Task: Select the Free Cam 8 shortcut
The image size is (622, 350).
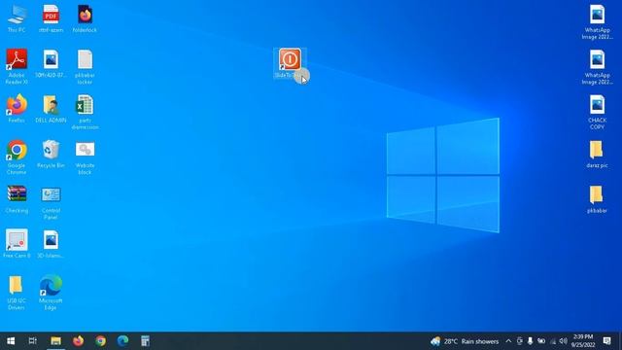Action: (x=17, y=243)
